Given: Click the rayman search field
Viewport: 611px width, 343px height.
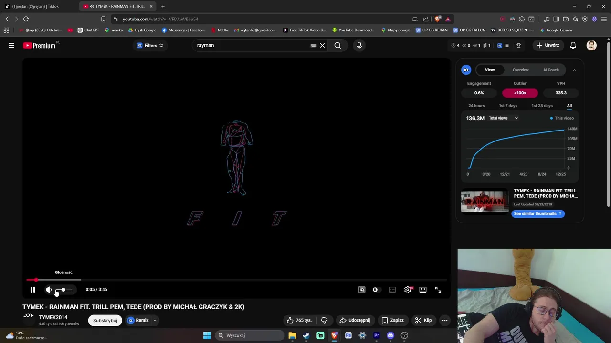Looking at the screenshot, I should click(251, 45).
